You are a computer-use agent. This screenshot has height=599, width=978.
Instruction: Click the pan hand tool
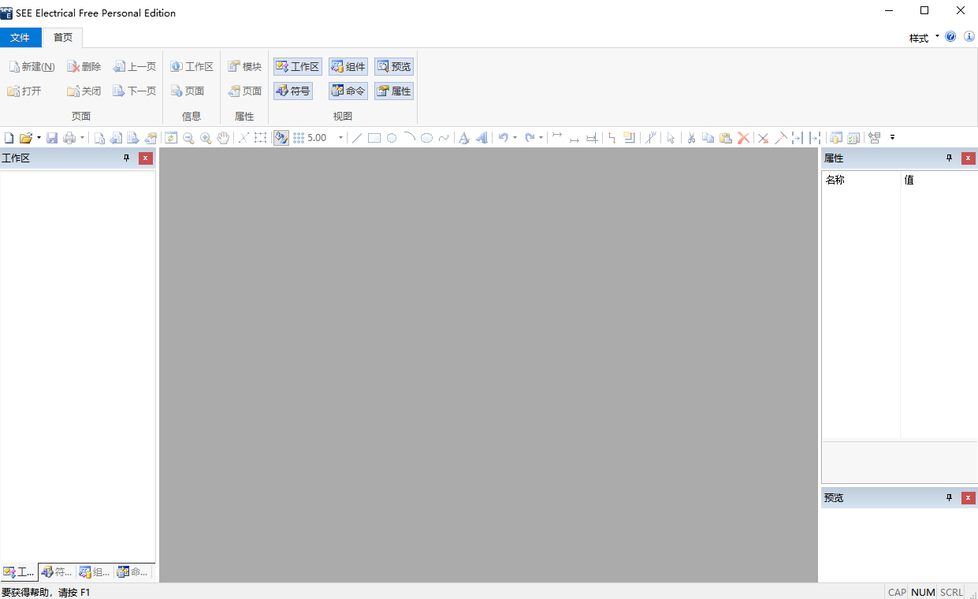point(223,138)
